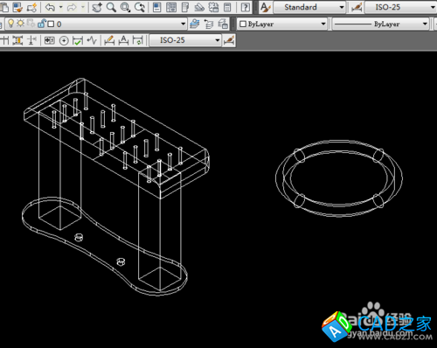Toggle layer 0 freeze sun icon
437x348 pixels.
20,24
